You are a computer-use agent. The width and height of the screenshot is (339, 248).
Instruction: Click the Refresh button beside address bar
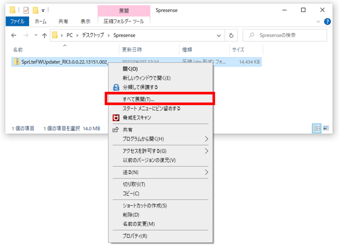tap(231, 35)
